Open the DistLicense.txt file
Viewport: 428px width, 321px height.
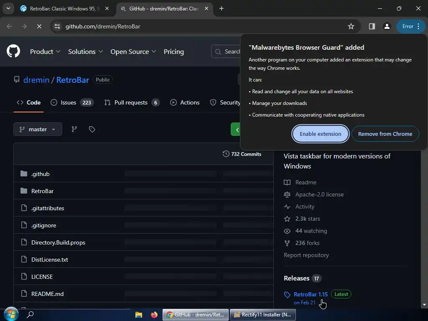(50, 260)
